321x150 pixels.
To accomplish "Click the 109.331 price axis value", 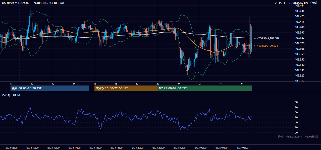I will [300, 70].
